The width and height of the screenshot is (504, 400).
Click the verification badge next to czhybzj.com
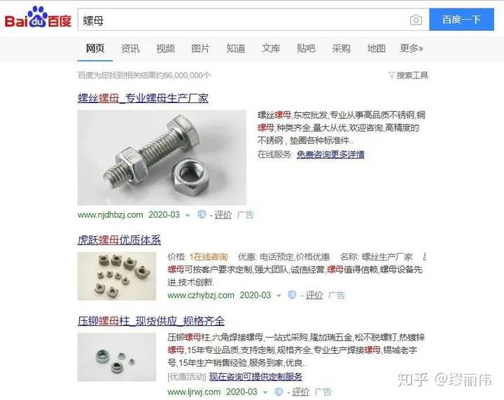[292, 295]
